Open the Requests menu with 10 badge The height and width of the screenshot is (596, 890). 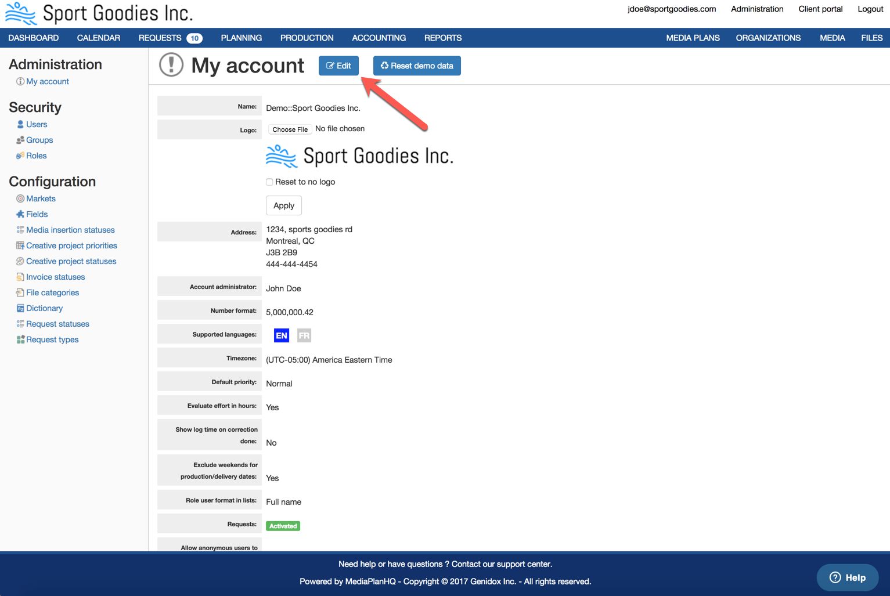coord(170,38)
